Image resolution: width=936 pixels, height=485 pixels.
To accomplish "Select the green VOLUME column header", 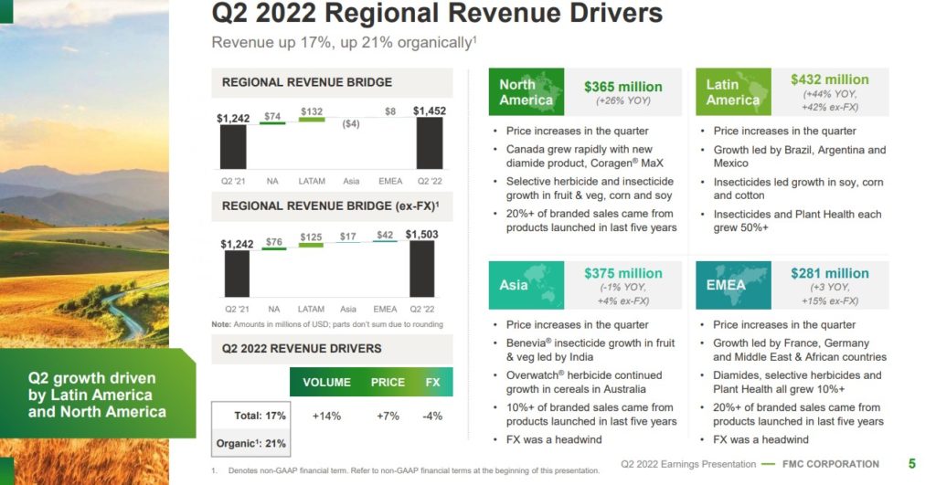I will [x=327, y=383].
